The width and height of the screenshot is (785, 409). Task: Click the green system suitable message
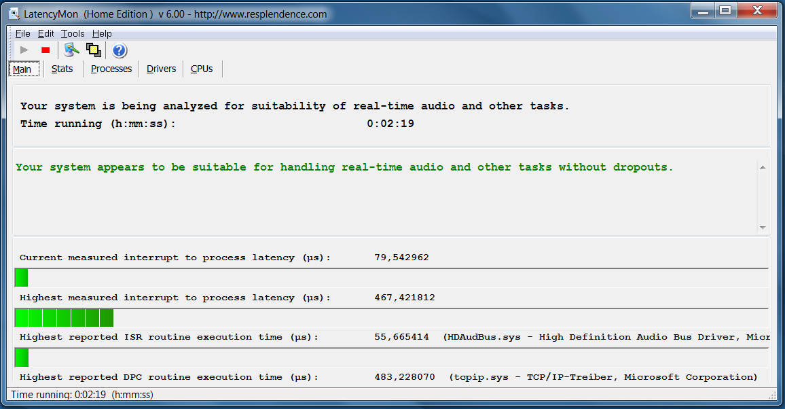coord(344,167)
